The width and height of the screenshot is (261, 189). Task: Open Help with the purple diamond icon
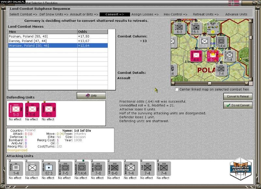(91, 96)
